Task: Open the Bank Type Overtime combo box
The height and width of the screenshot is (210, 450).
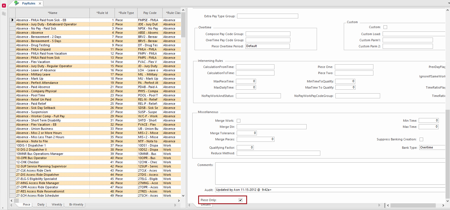Action: click(432, 148)
